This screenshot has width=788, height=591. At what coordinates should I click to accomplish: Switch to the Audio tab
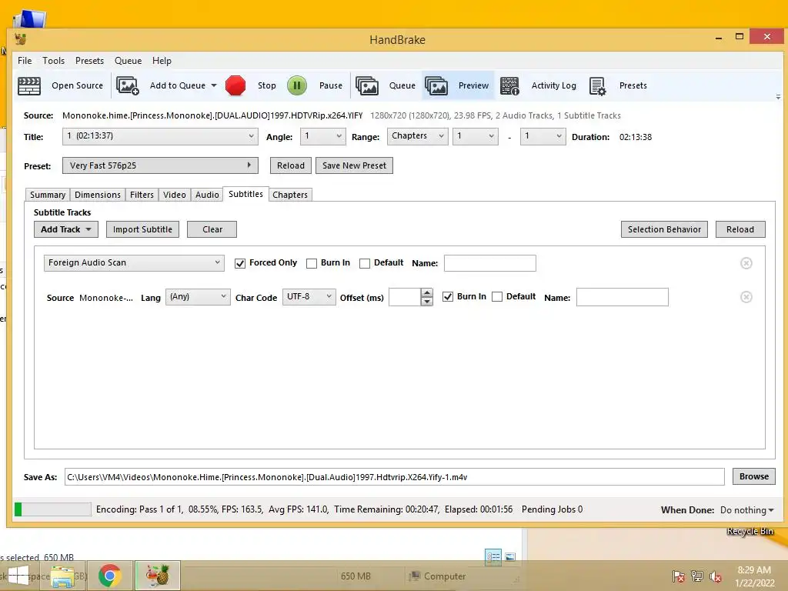207,195
